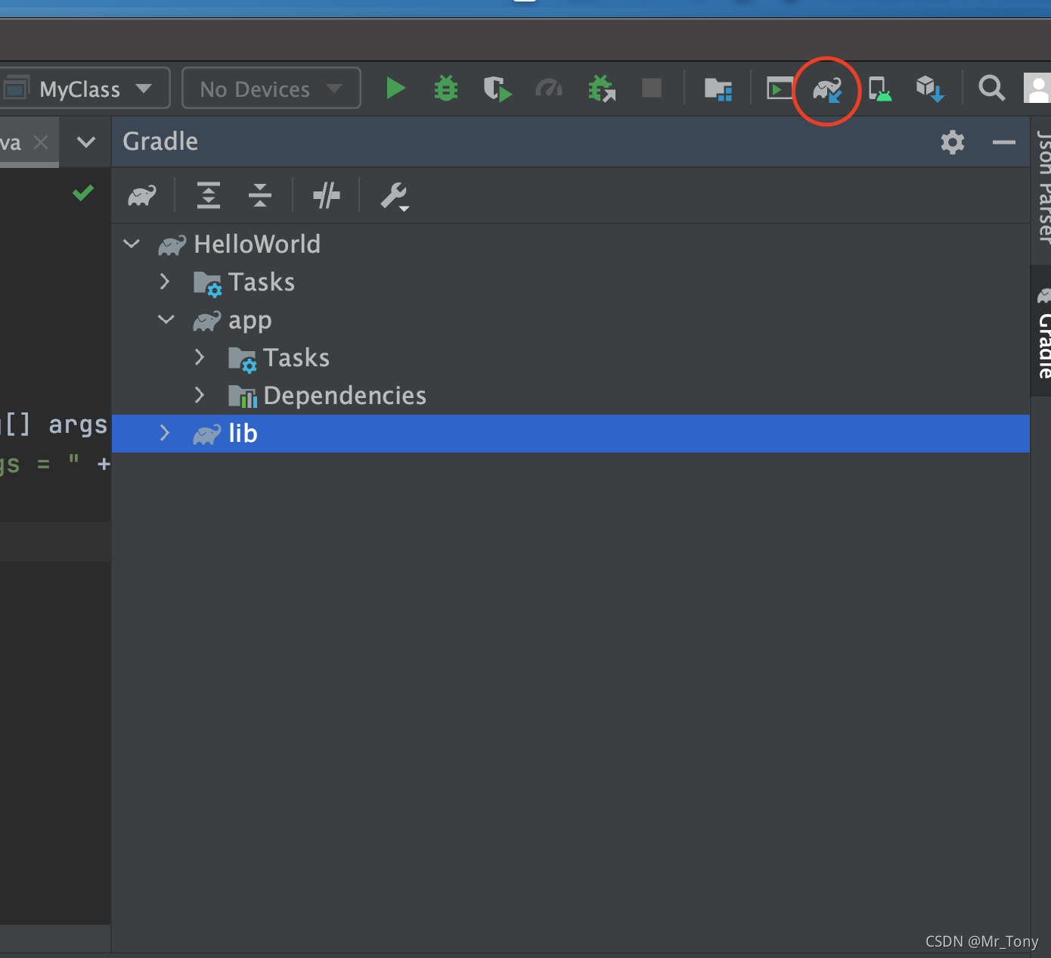This screenshot has width=1051, height=958.
Task: Open the SDK Manager icon
Action: click(x=930, y=89)
